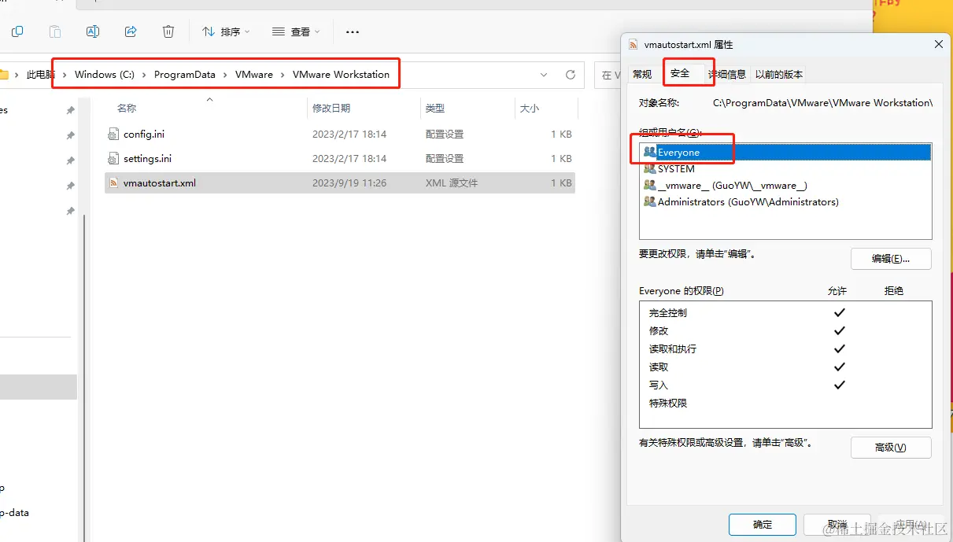Open the three-dots more options menu
This screenshot has width=953, height=542.
click(x=353, y=31)
